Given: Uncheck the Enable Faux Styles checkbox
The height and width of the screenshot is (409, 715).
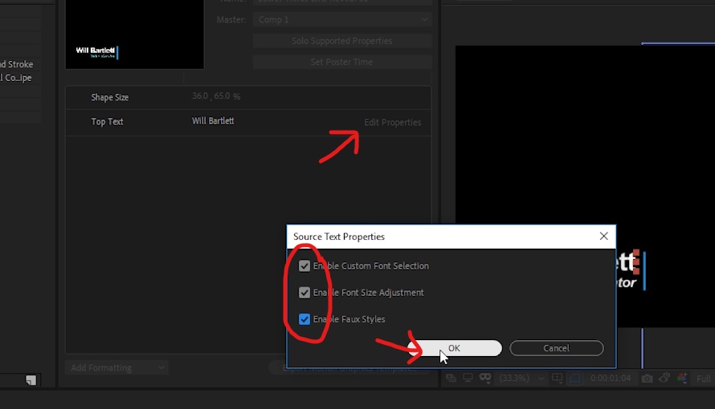Looking at the screenshot, I should 304,319.
